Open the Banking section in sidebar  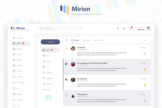17,71
